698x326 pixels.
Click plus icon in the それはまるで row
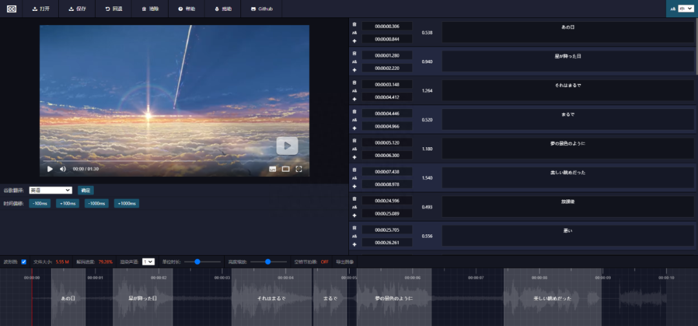tap(354, 99)
